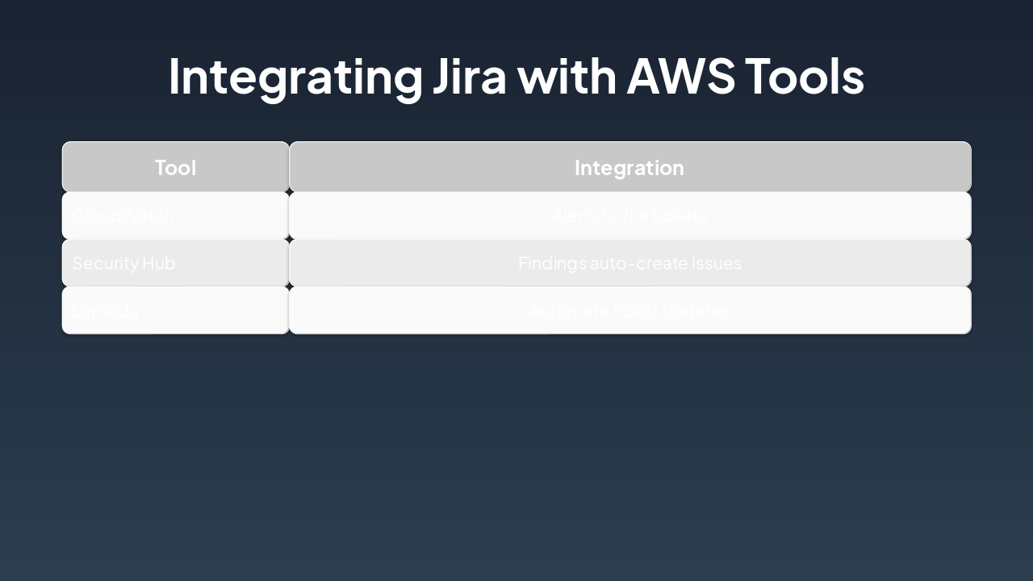Click the slide title heading
This screenshot has width=1033, height=581.
(516, 77)
